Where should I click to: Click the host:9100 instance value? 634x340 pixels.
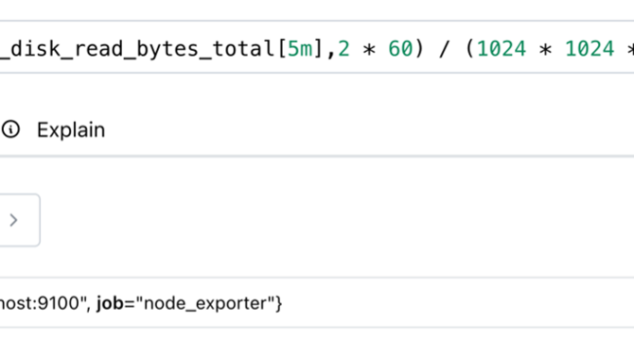41,303
